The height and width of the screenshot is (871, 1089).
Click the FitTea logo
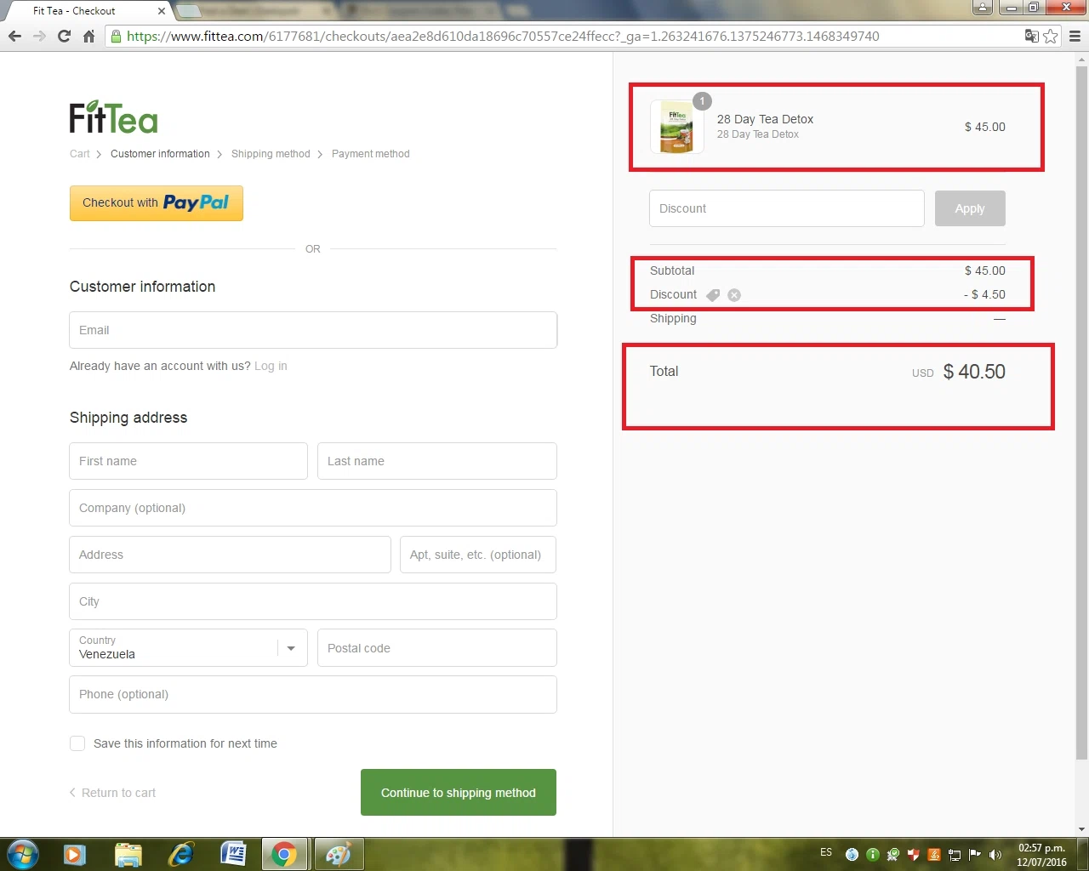tap(113, 117)
